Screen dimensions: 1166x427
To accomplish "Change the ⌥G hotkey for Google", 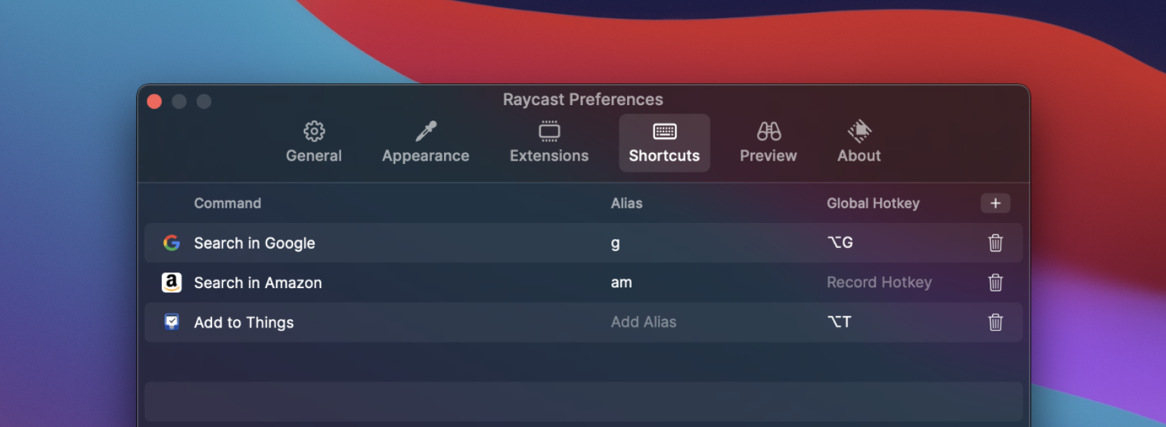I will point(840,243).
